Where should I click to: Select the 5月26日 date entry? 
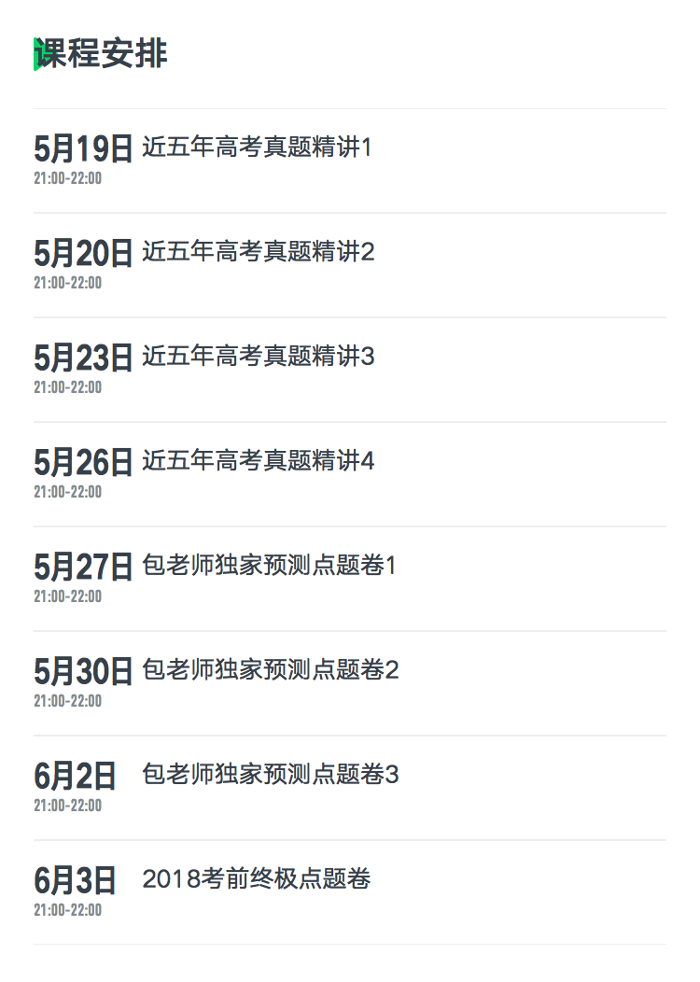click(83, 463)
